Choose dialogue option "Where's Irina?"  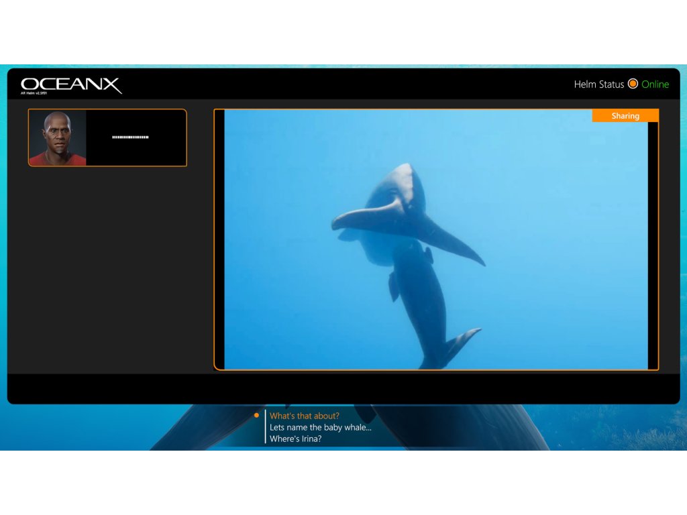click(295, 439)
